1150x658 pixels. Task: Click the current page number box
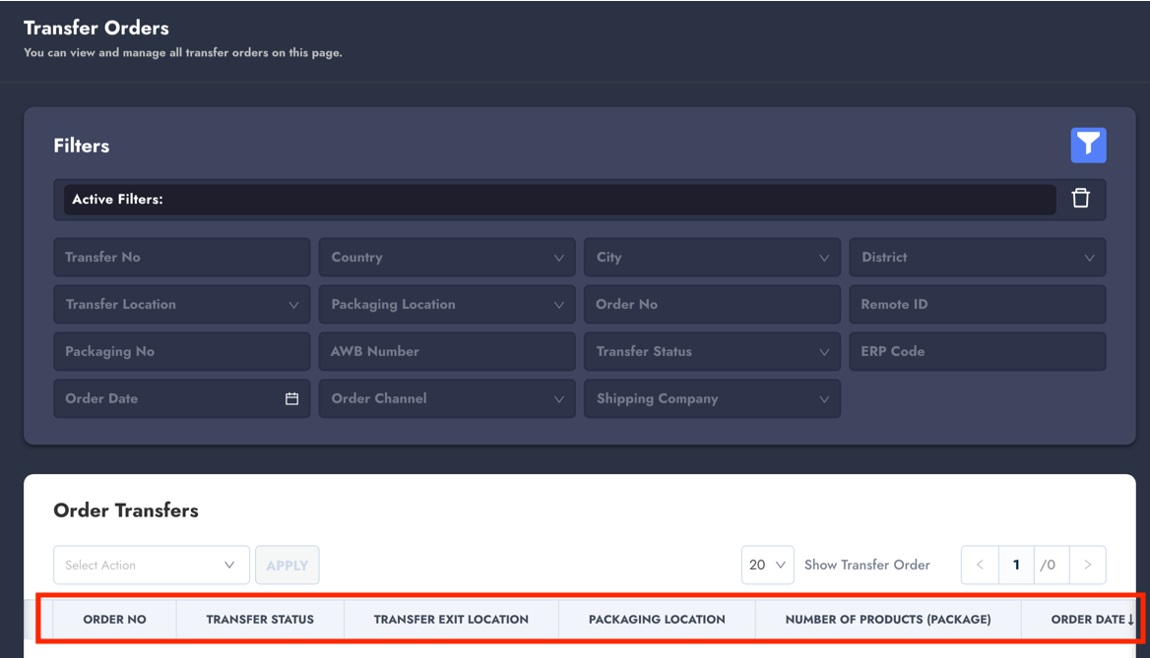[1016, 565]
